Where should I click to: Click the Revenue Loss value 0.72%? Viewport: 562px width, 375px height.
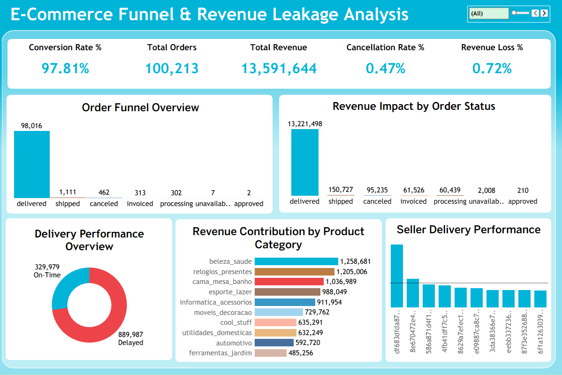(x=492, y=68)
